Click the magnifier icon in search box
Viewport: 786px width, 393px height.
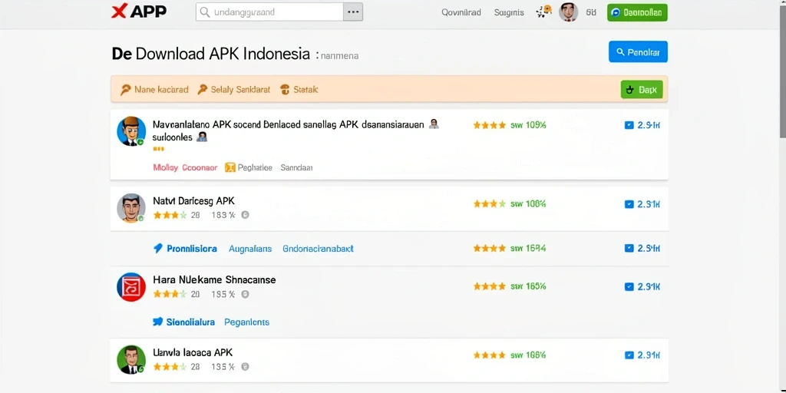[x=204, y=12]
